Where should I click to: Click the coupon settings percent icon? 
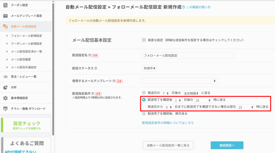[5, 5]
